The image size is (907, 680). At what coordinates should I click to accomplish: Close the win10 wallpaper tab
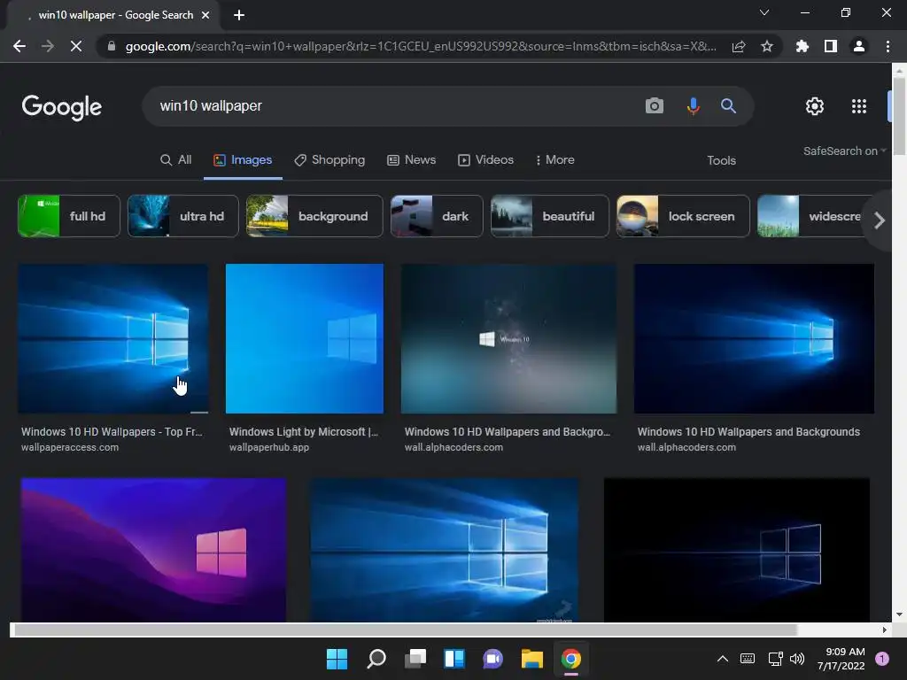tap(205, 15)
